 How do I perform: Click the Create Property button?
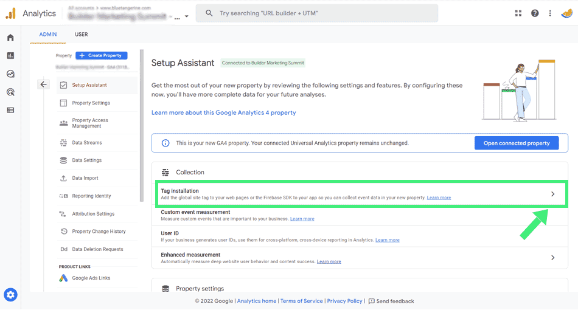click(x=102, y=55)
